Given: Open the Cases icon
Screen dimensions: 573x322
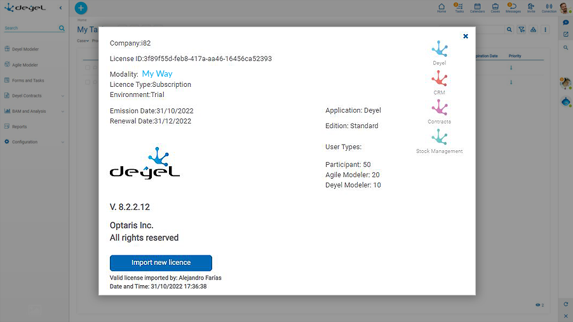Looking at the screenshot, I should [x=495, y=8].
